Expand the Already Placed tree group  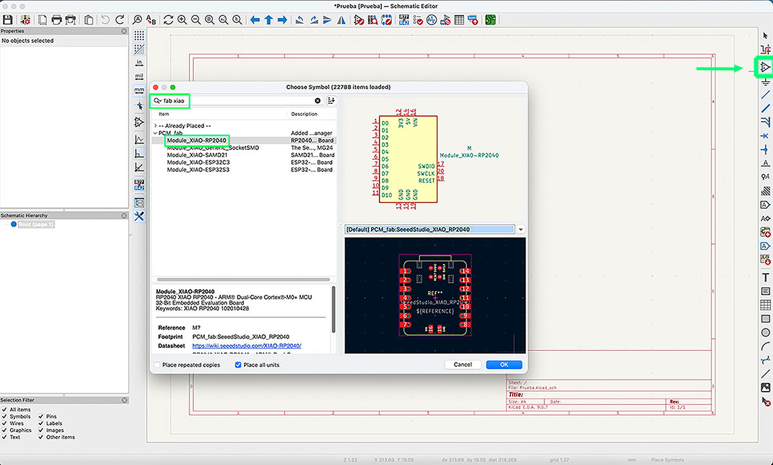(x=155, y=126)
